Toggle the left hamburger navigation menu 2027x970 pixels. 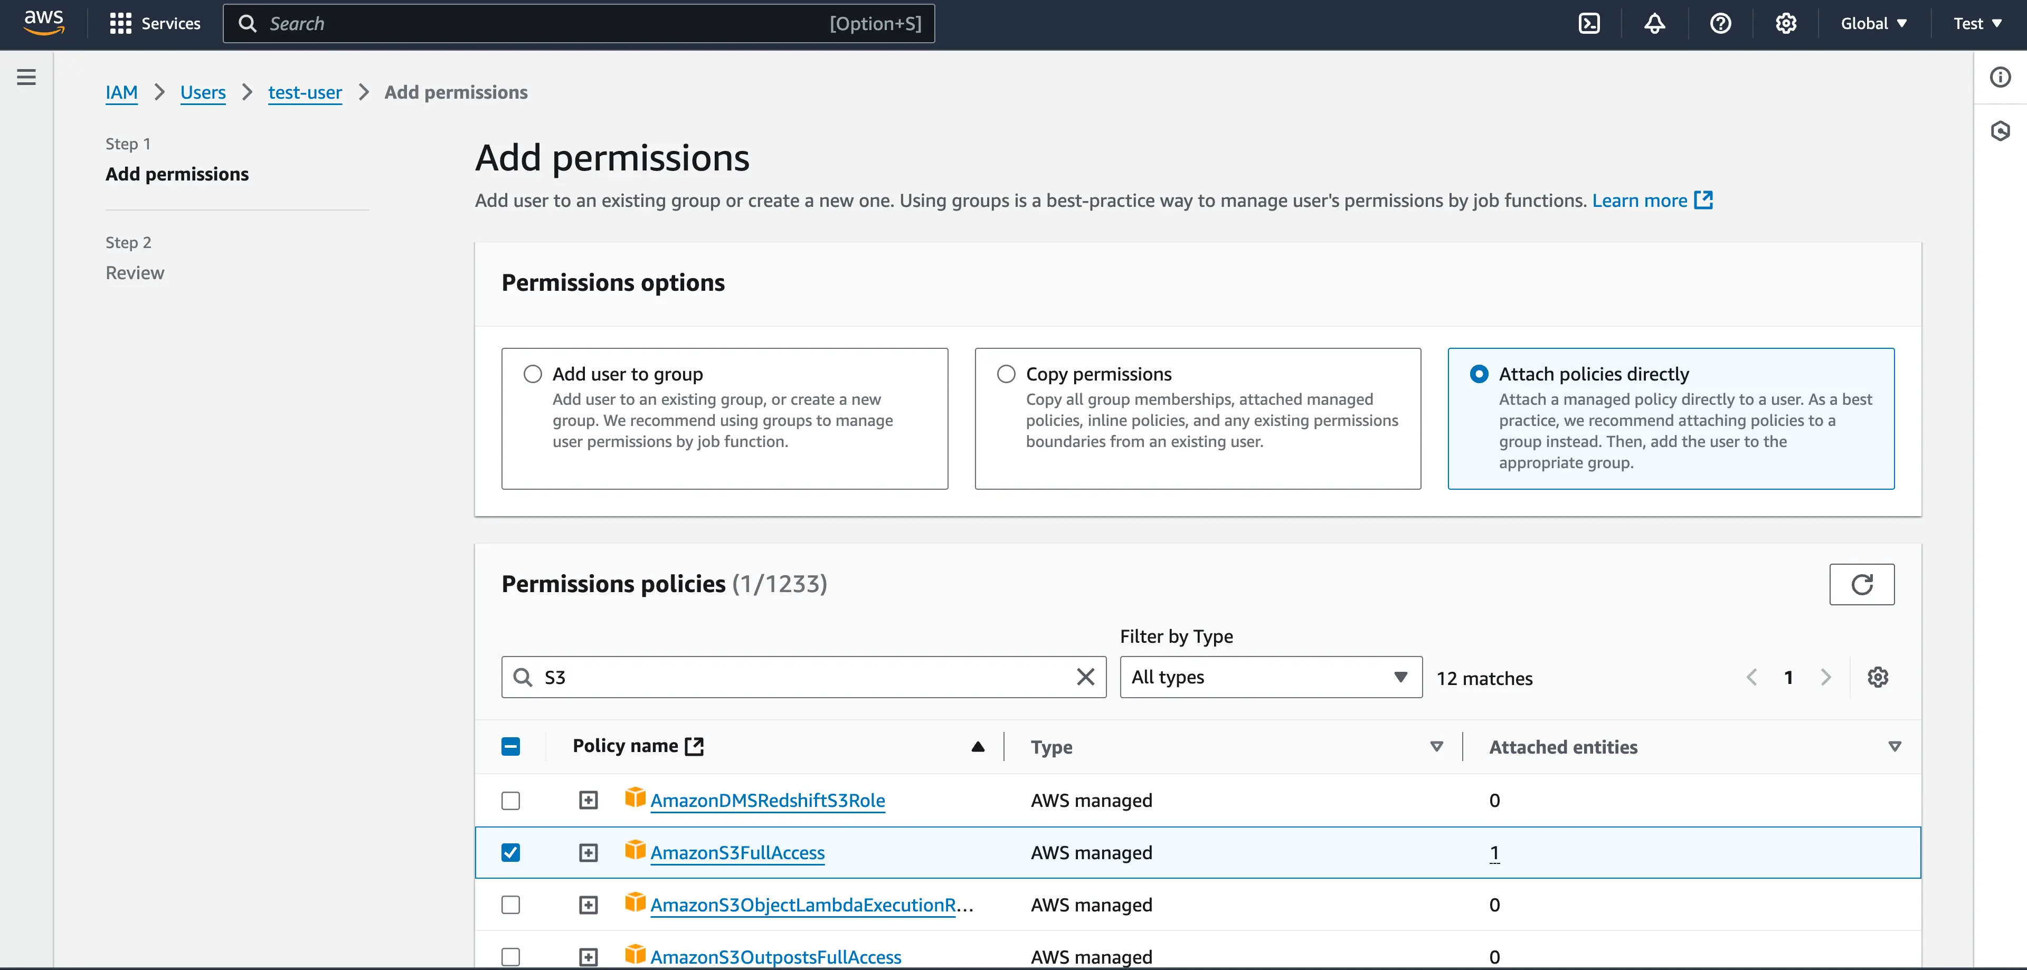tap(26, 77)
